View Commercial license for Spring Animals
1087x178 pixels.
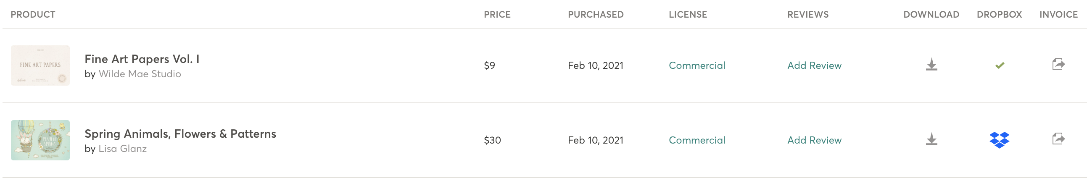pos(697,140)
